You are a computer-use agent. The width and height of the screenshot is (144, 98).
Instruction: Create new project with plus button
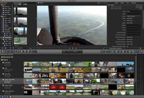pos(7,97)
